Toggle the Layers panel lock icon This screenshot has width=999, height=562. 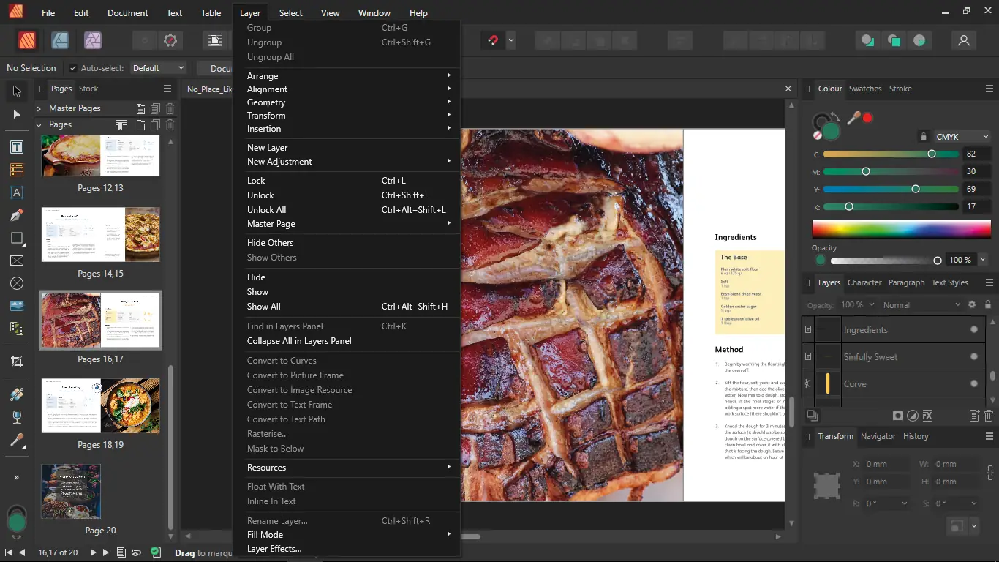[x=988, y=304]
